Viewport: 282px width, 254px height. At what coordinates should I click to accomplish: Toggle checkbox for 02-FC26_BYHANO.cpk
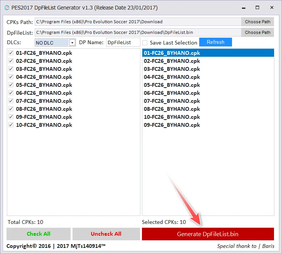coord(11,61)
